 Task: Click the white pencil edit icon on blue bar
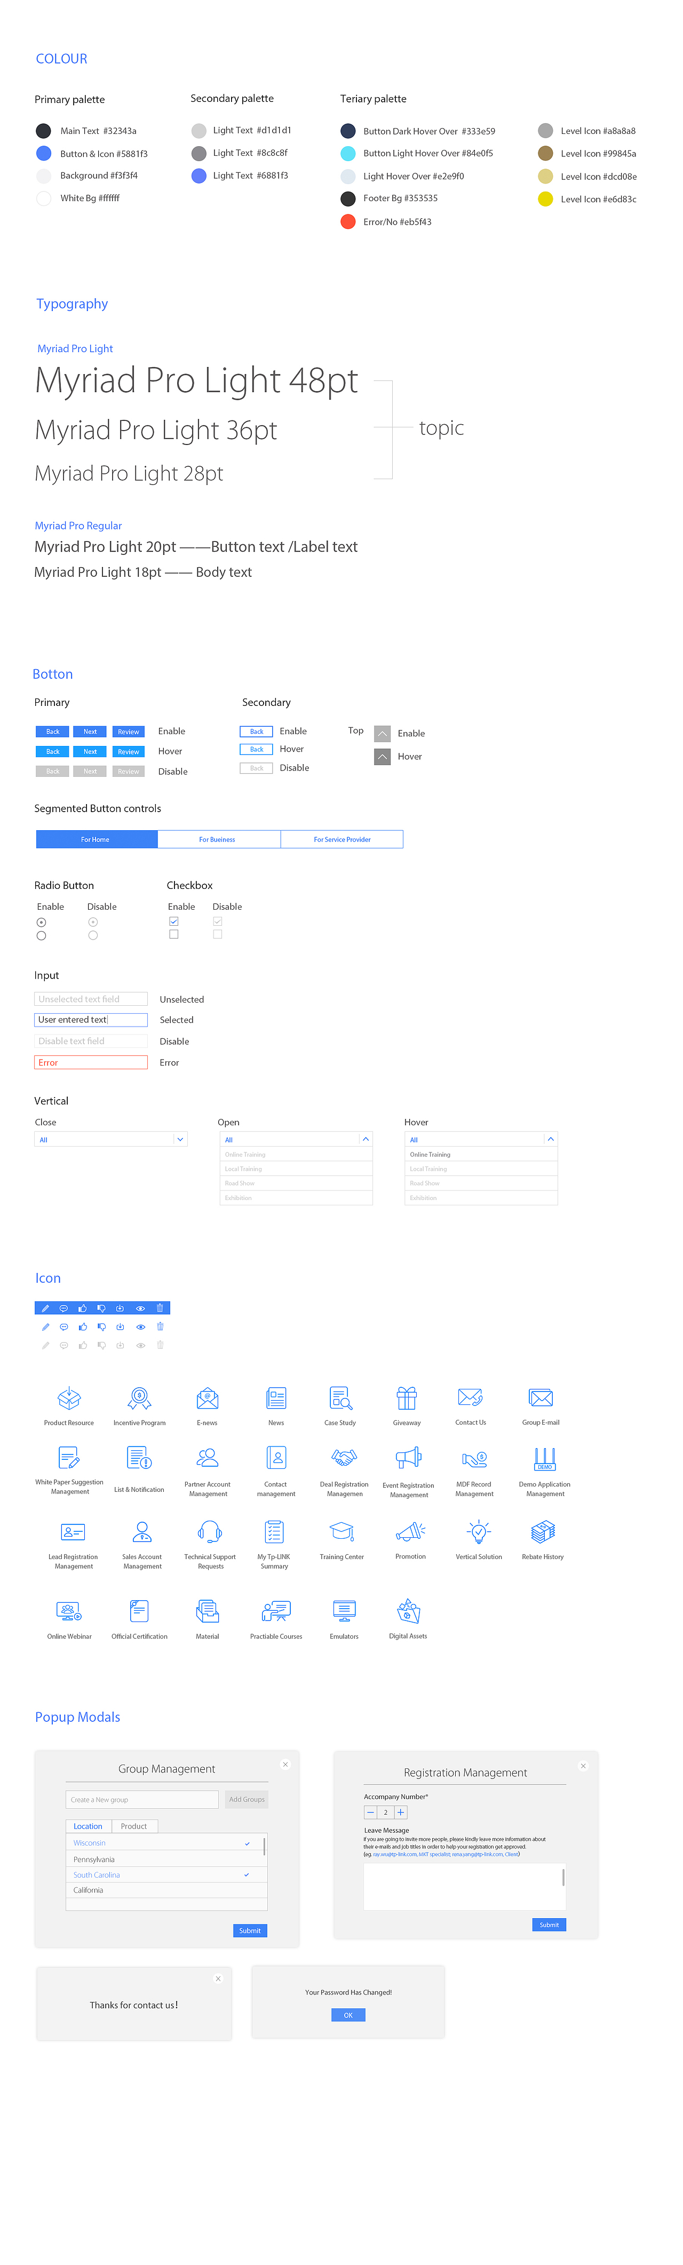tap(46, 1307)
